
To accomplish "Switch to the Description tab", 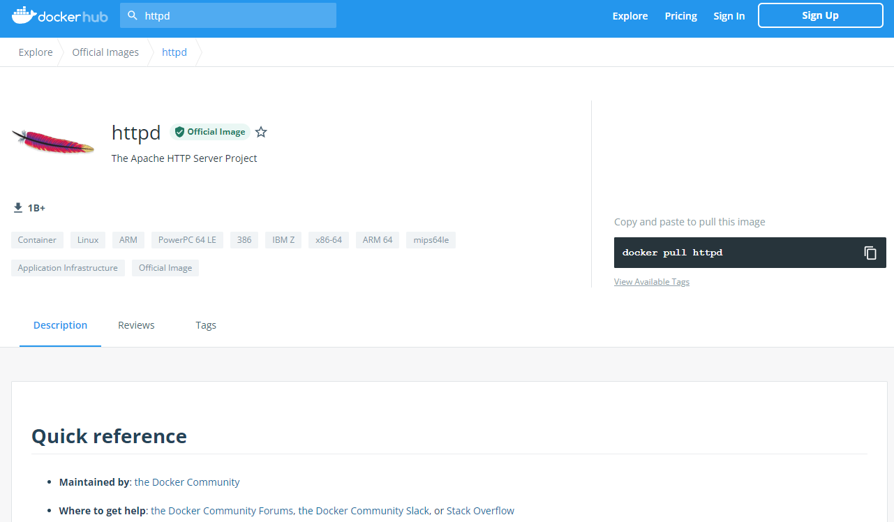I will click(x=60, y=325).
